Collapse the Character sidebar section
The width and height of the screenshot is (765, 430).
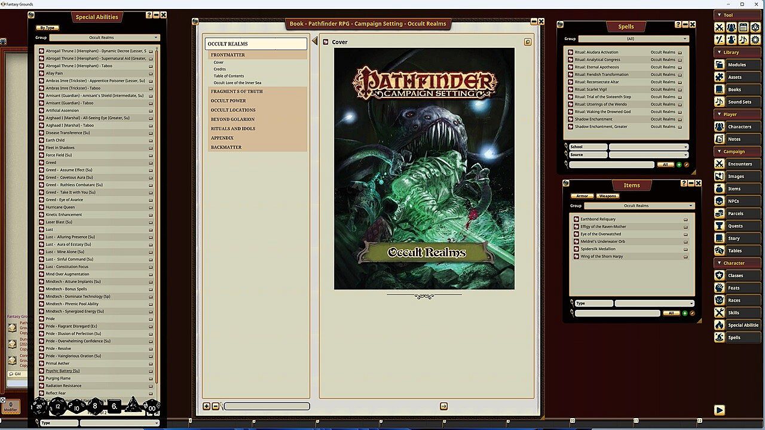click(719, 263)
